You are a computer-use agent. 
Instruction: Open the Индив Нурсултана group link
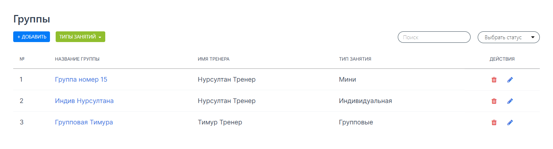coord(84,101)
